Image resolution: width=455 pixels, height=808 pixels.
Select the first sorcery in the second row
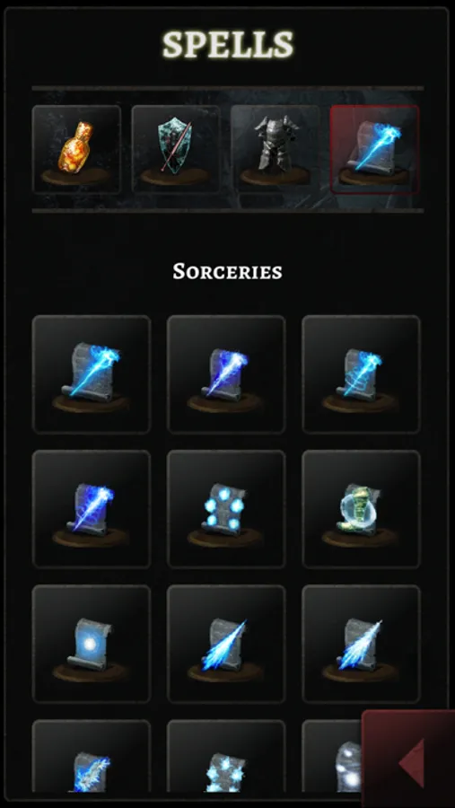pyautogui.click(x=92, y=509)
